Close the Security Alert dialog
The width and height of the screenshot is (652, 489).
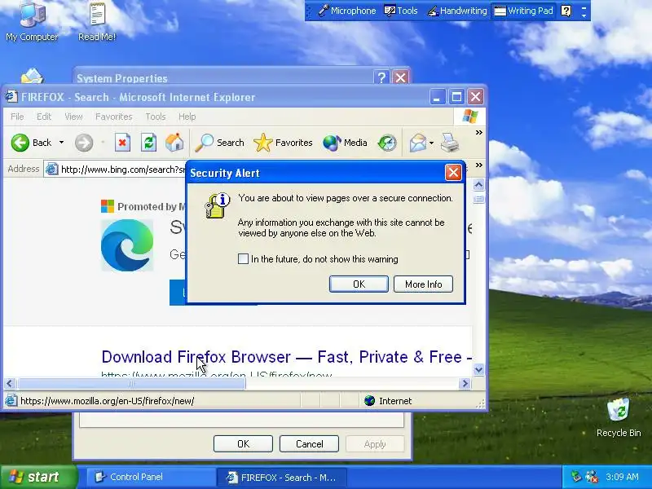(x=453, y=172)
